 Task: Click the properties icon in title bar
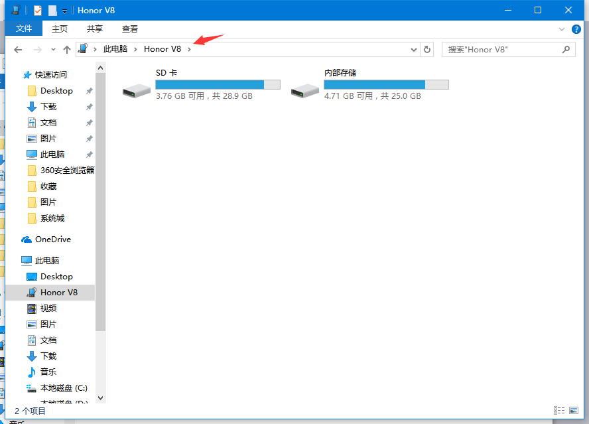point(38,10)
